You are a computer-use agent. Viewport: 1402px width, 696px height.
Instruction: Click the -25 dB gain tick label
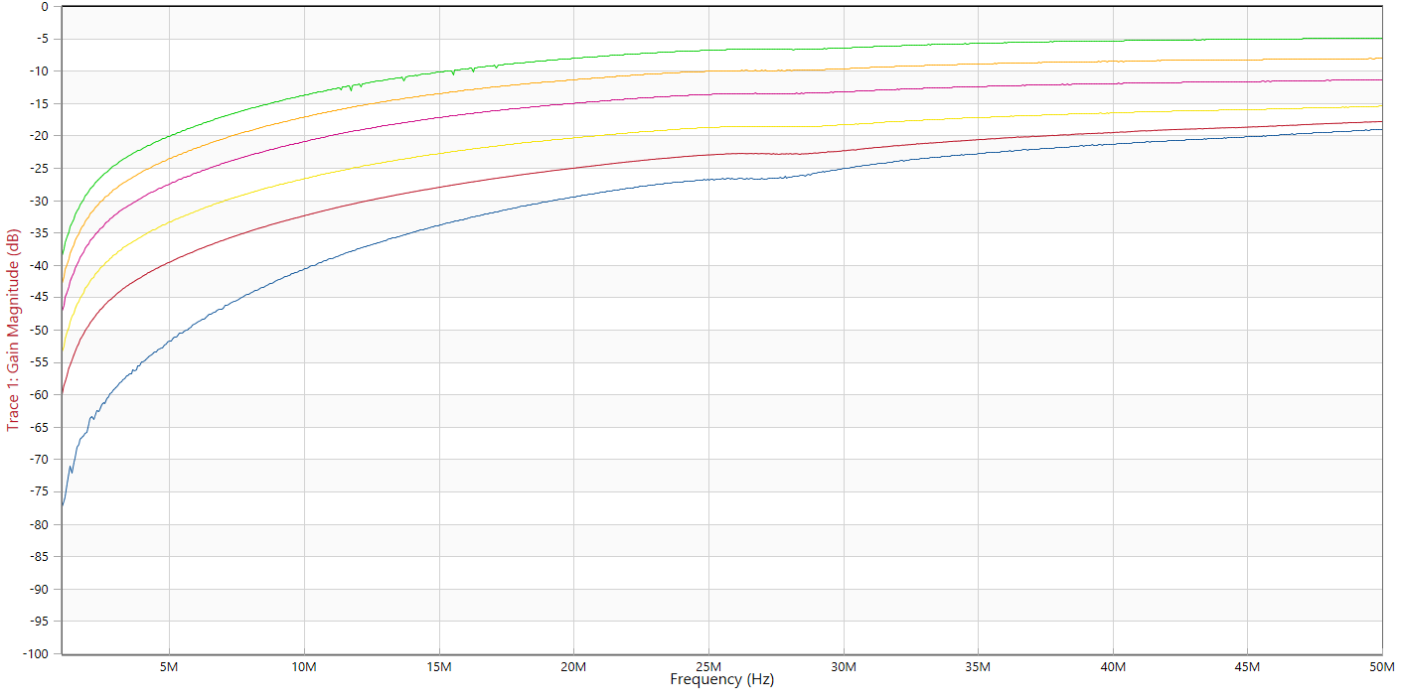pyautogui.click(x=38, y=168)
